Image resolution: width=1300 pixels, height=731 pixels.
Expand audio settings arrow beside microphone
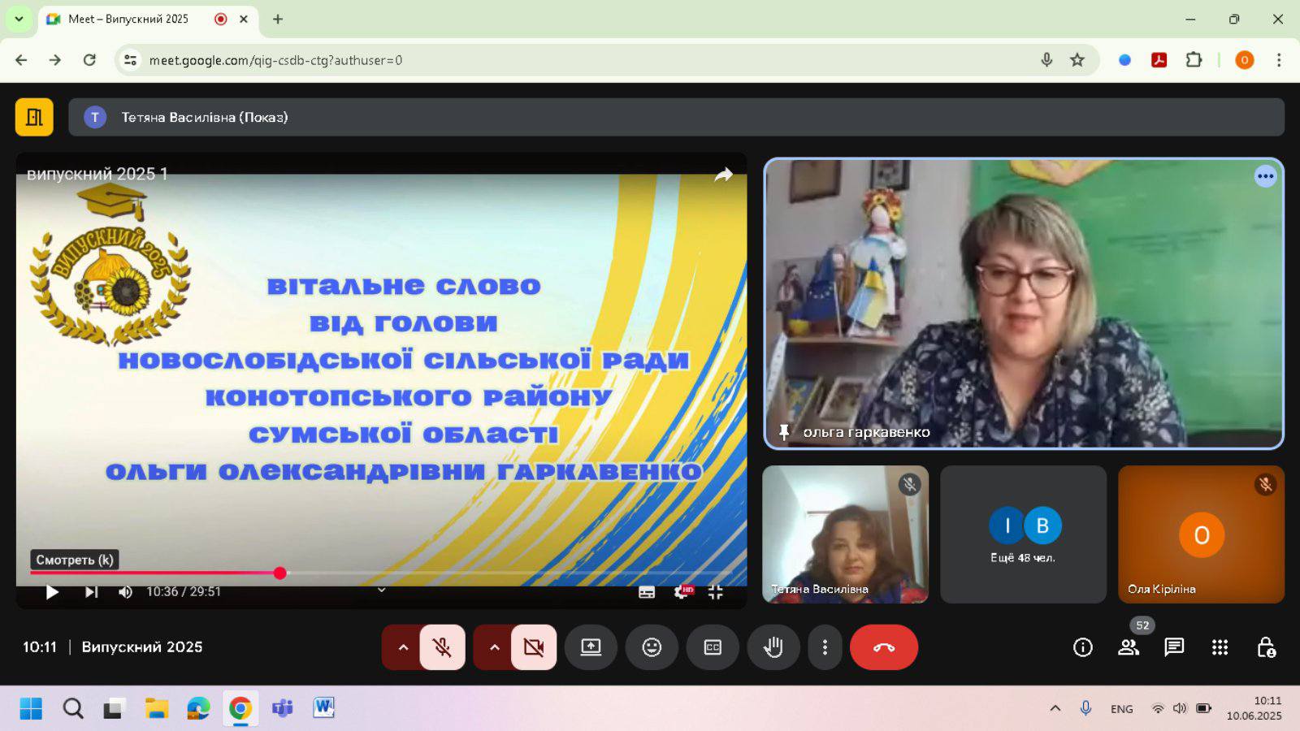point(403,647)
